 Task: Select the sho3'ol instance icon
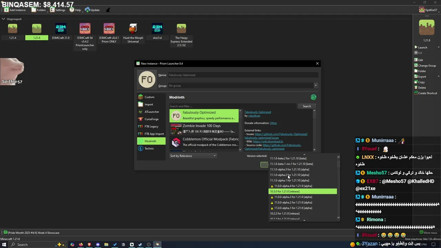click(x=157, y=29)
